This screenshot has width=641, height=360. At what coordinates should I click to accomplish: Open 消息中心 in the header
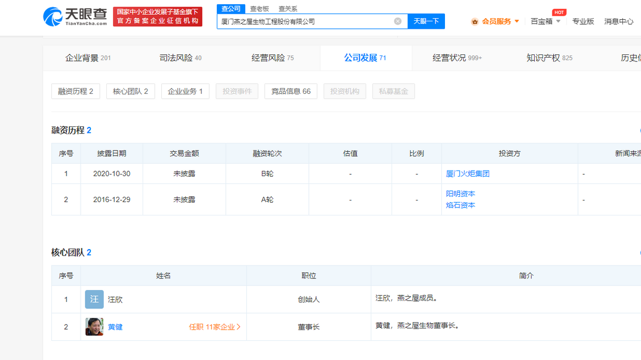(x=619, y=21)
